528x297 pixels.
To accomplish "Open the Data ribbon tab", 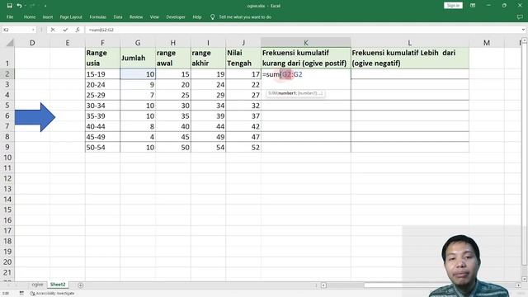I will pyautogui.click(x=118, y=16).
